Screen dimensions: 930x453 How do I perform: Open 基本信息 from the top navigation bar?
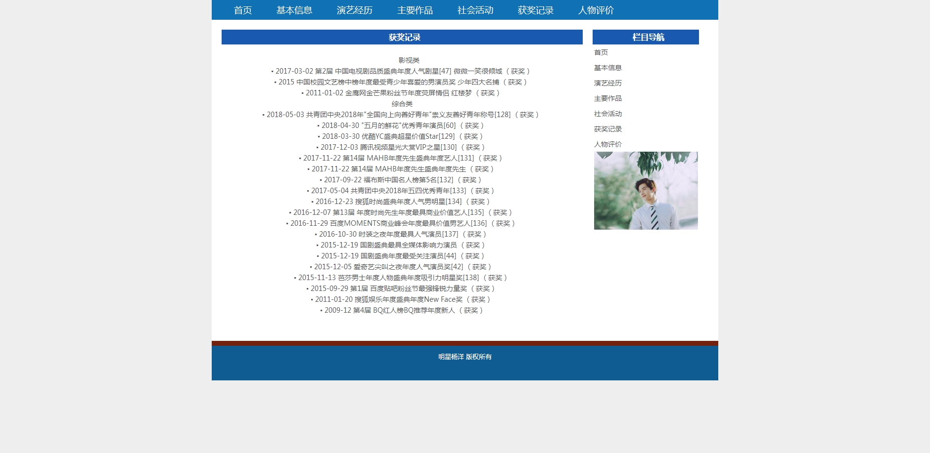(x=294, y=10)
